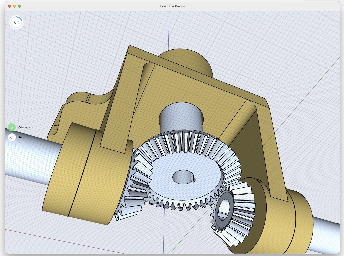344x256 pixels.
Task: Click the "Learn the Basics" window title
Action: point(172,6)
